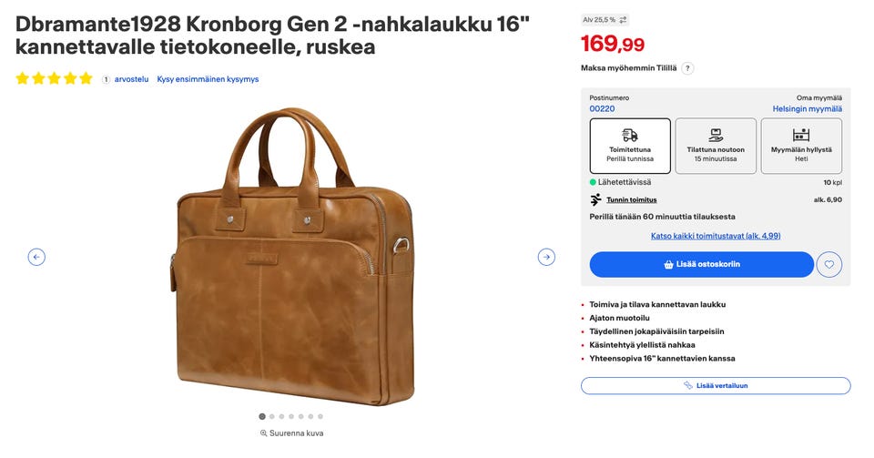Select the Tilattuna noutoon pickup option
Image resolution: width=874 pixels, height=458 pixels.
[x=716, y=146]
